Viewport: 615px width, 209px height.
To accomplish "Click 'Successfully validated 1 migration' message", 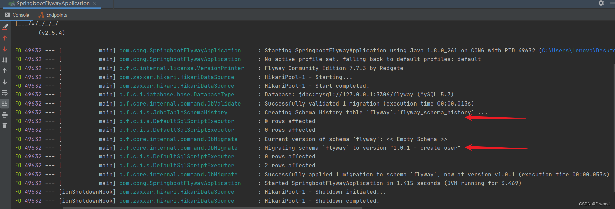I will click(x=322, y=103).
